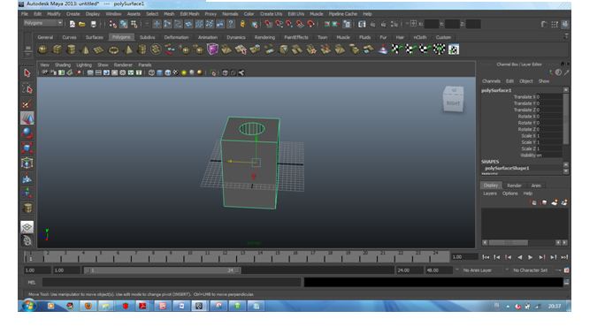605x334 pixels.
Task: Open the viewport Panels menu
Action: pos(145,65)
